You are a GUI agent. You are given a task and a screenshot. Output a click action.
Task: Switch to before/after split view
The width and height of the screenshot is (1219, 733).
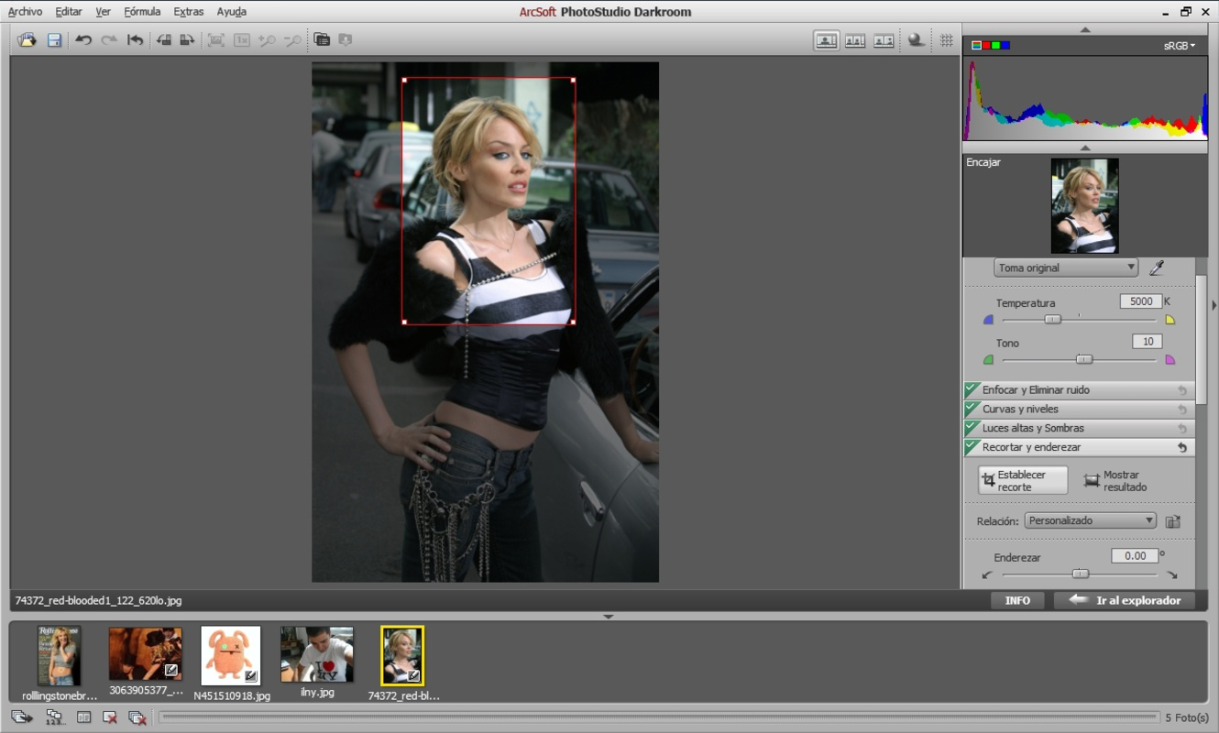(884, 40)
